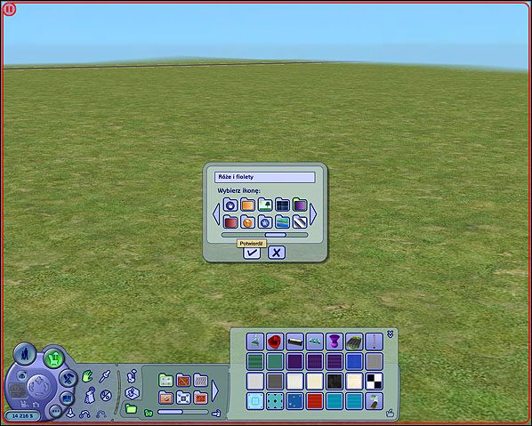
Task: Select the green hand tool
Action: [x=87, y=376]
